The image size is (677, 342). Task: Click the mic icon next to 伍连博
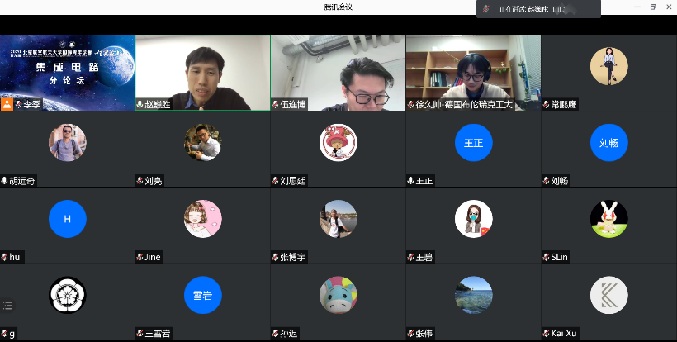[275, 105]
